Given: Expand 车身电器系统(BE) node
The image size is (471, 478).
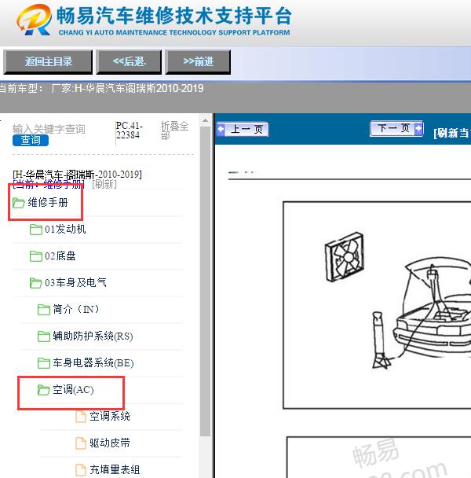Looking at the screenshot, I should [93, 362].
